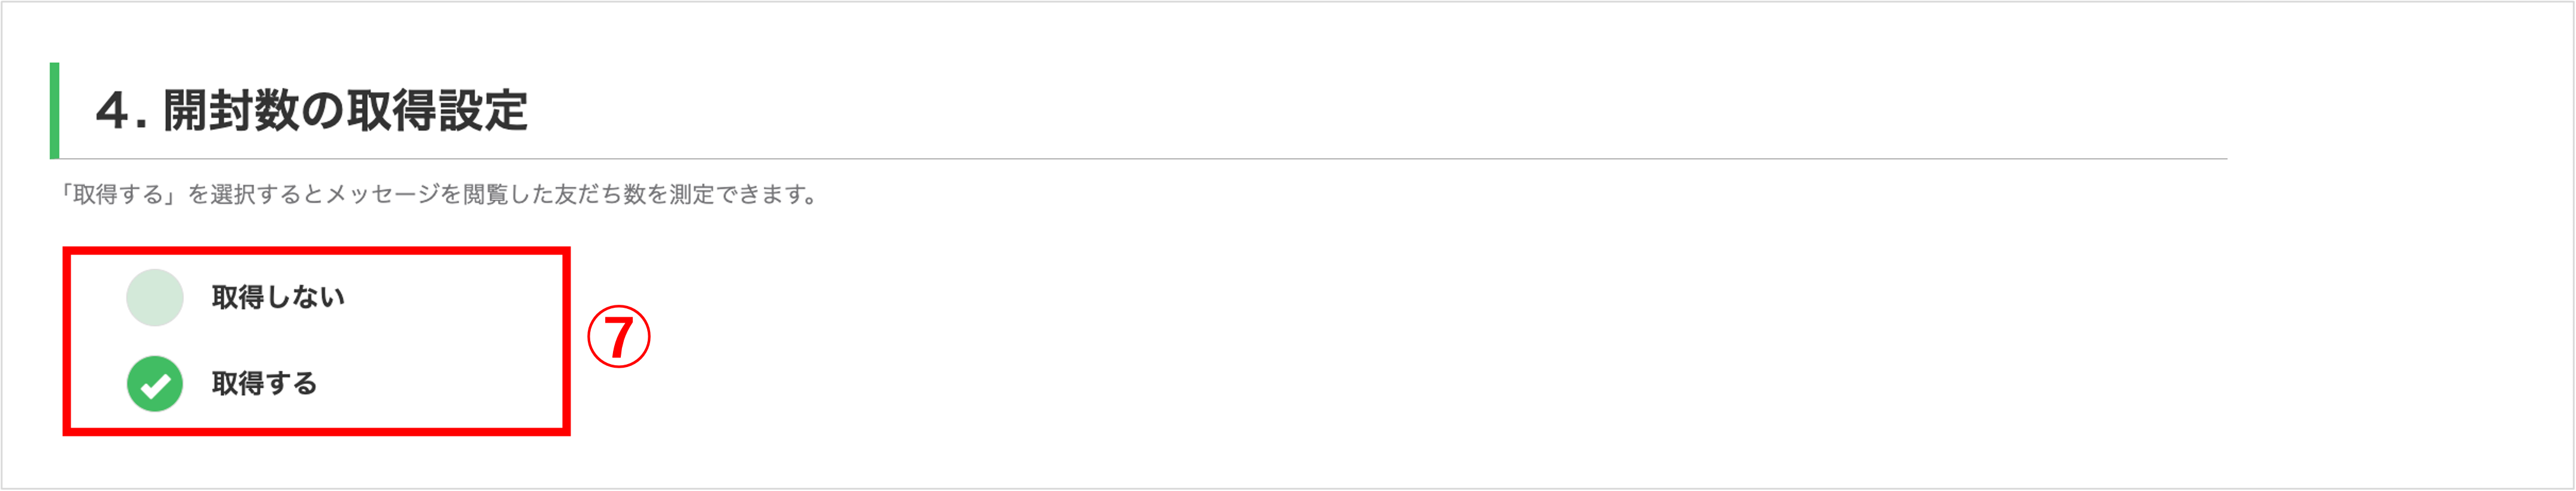
Task: Click the green vertical bar beside heading
Action: click(54, 110)
